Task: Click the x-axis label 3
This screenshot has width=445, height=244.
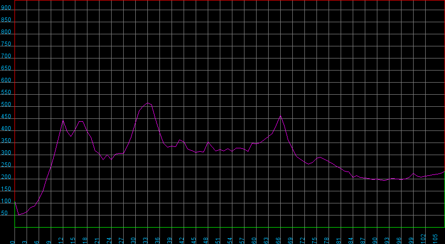Action: 25,242
